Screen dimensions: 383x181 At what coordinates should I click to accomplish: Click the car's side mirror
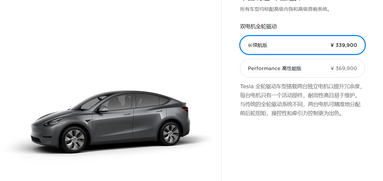[102, 109]
